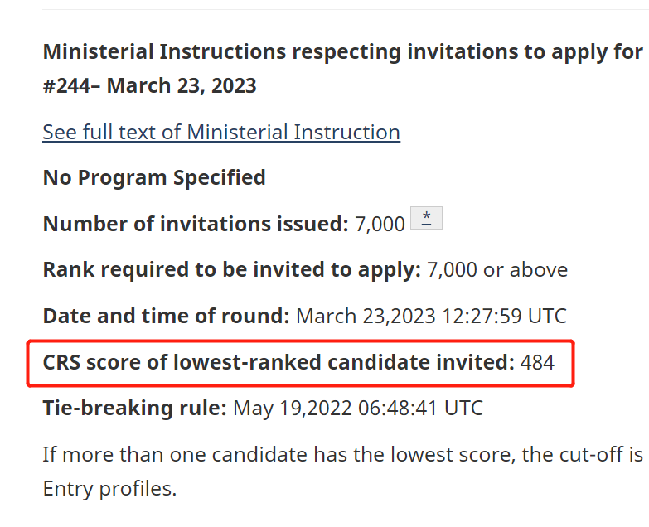Screen dimensions: 649x527
Task: Click the Ministerial Instructions respecting invitations heading
Action: tap(342, 52)
